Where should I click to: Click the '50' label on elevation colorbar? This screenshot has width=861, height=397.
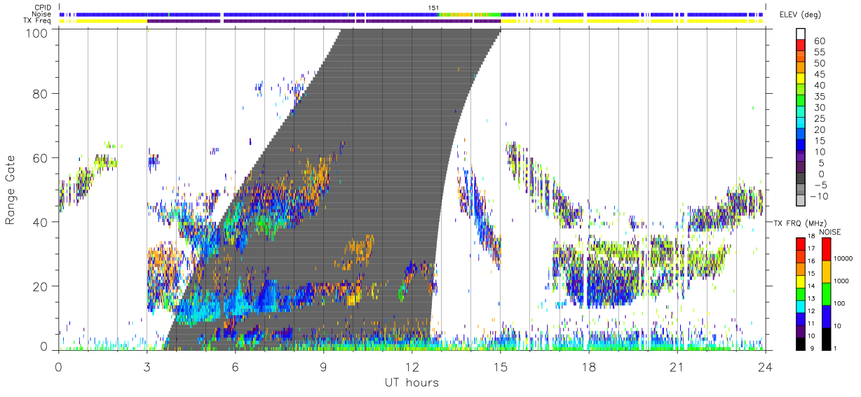pos(820,63)
